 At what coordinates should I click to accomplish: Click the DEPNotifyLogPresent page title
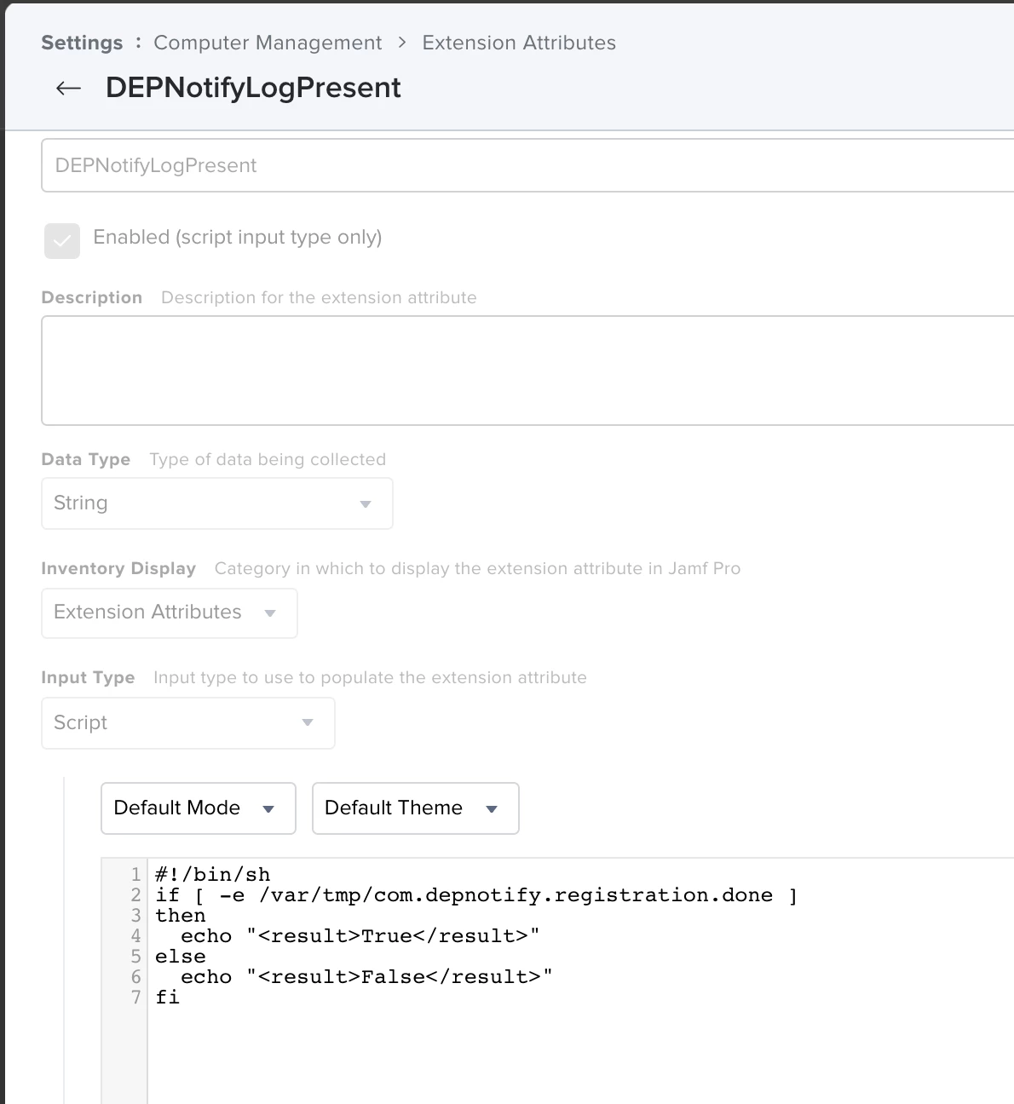253,88
